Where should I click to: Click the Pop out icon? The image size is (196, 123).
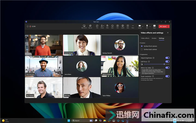point(90,26)
